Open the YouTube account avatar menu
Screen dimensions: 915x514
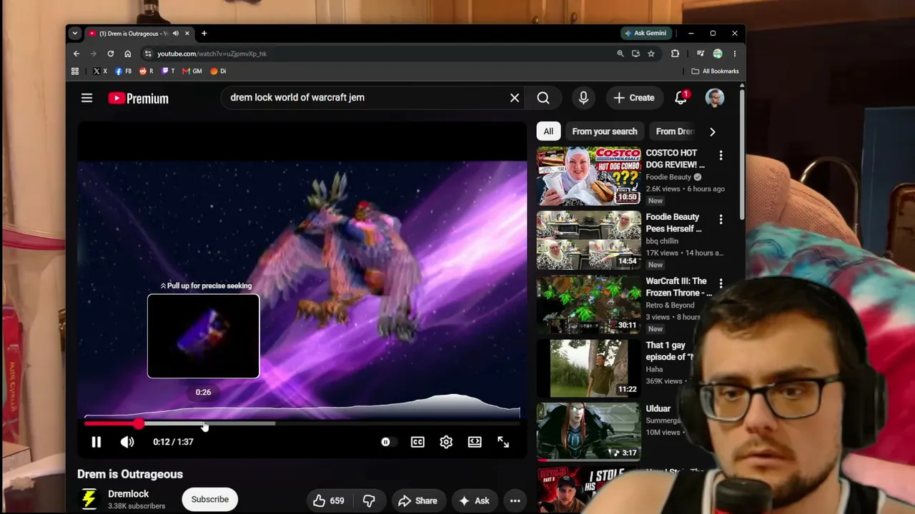point(715,98)
